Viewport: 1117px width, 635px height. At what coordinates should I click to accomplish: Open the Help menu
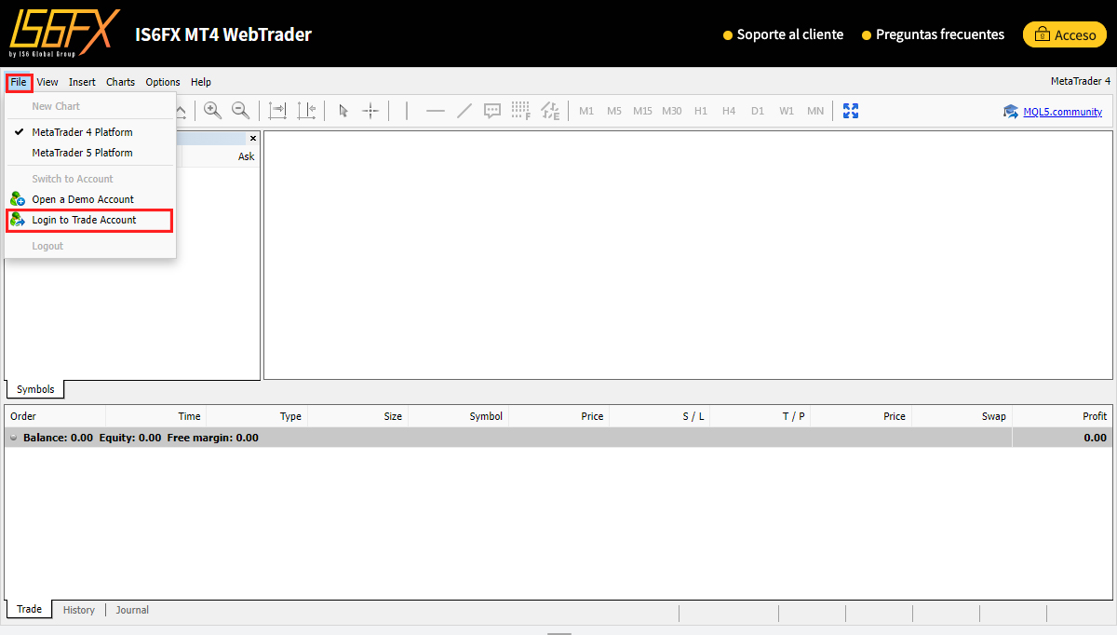(x=201, y=82)
